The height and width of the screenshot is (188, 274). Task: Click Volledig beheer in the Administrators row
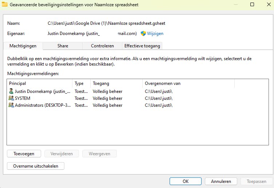point(107,105)
